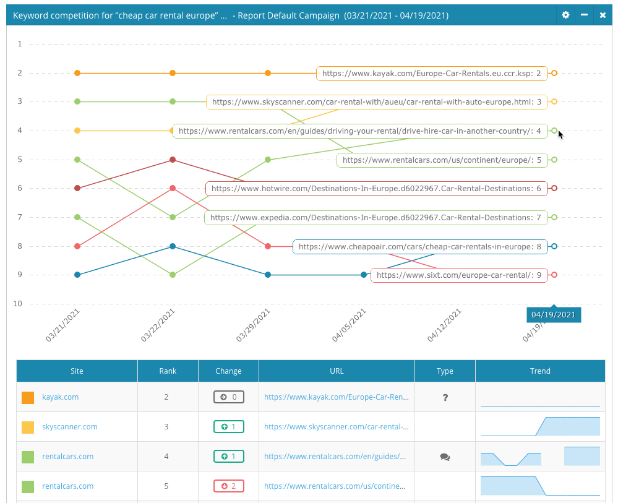Image resolution: width=618 pixels, height=503 pixels.
Task: Click the sixt.com rank 9 label on the chart
Action: (458, 275)
